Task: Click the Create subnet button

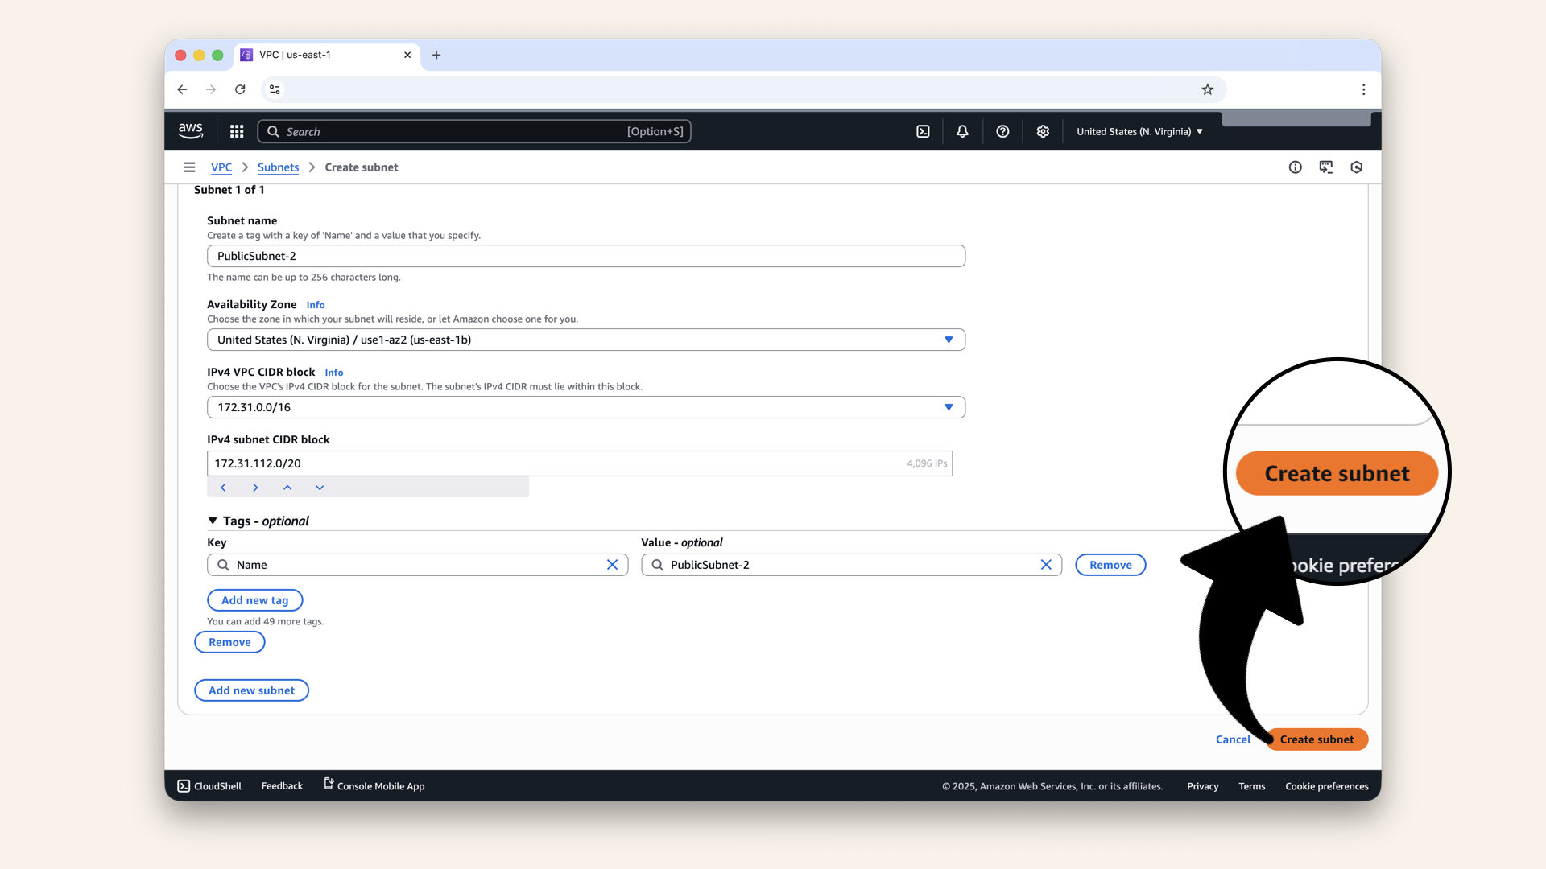Action: [1317, 739]
